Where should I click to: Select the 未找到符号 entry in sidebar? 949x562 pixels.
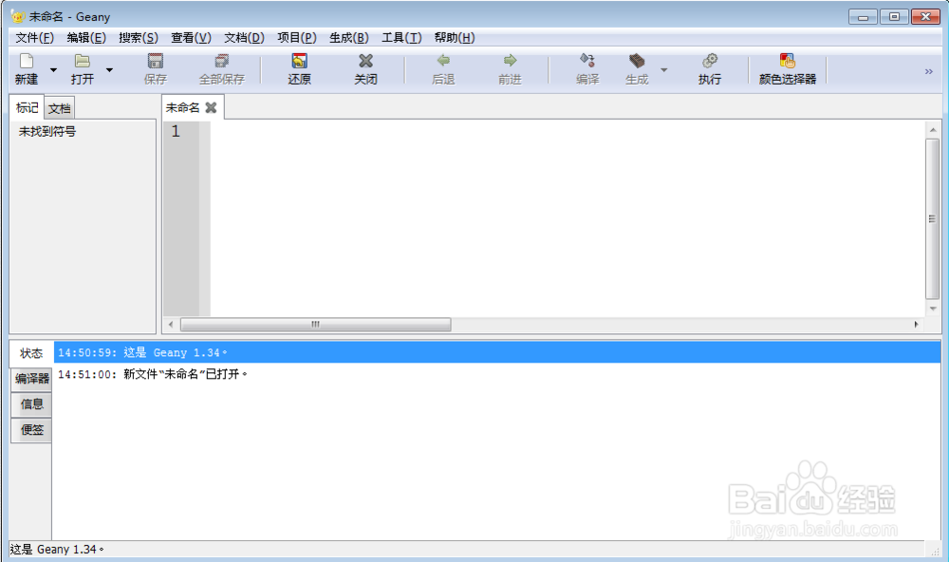coord(47,131)
